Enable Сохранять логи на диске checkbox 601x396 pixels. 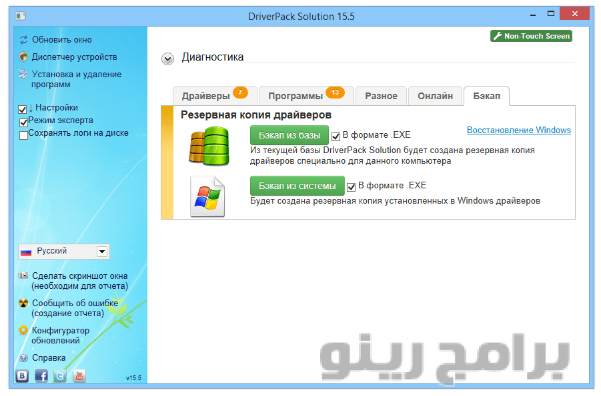point(23,136)
